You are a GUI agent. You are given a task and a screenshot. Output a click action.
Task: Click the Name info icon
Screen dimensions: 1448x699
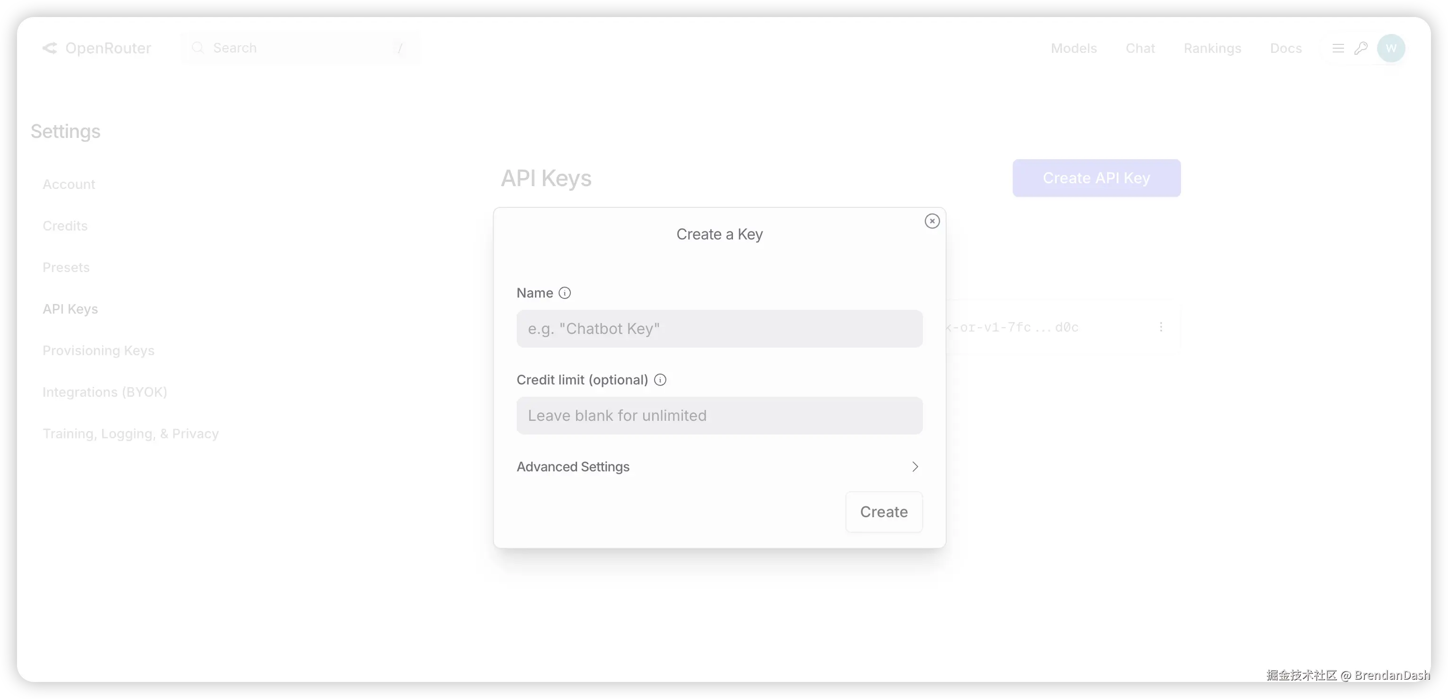pos(564,293)
